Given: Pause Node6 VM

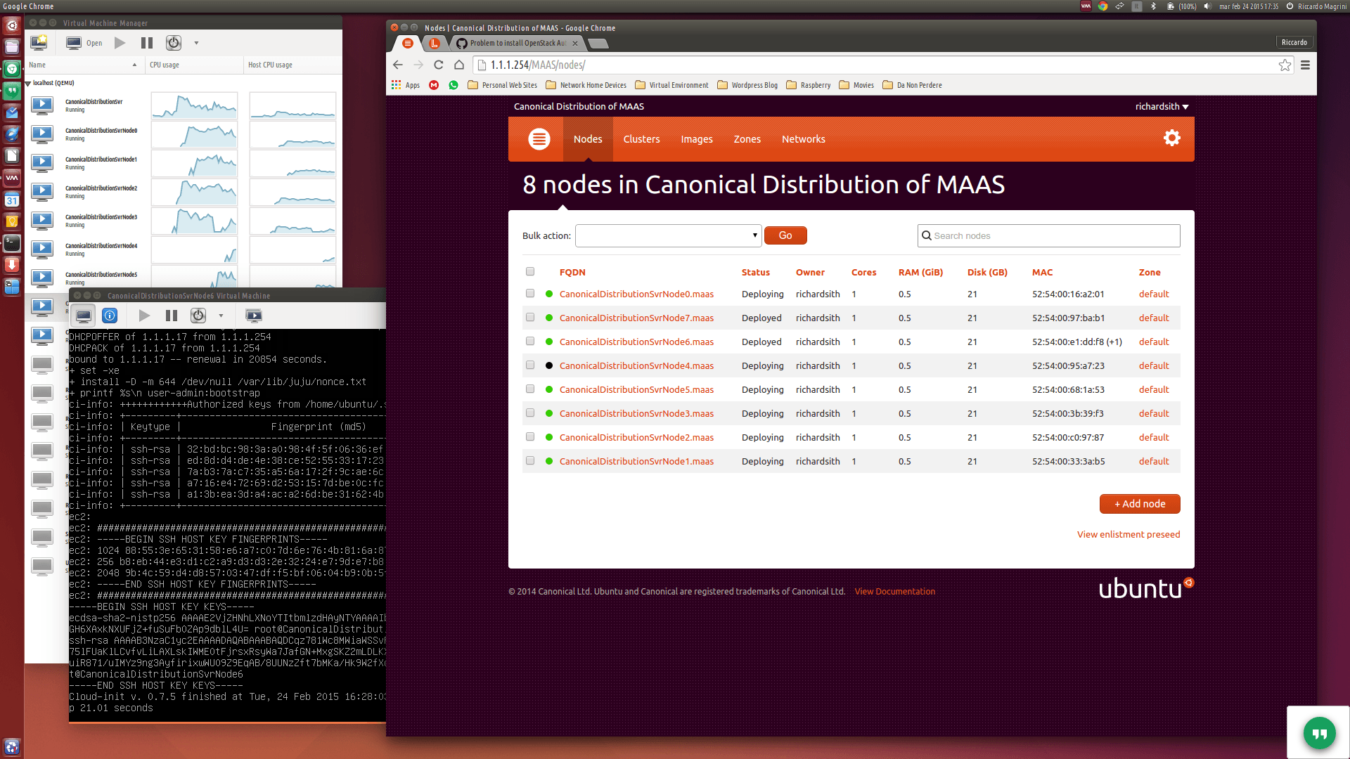Looking at the screenshot, I should [172, 316].
